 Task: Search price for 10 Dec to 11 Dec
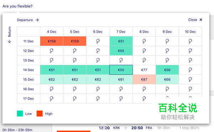190,41
